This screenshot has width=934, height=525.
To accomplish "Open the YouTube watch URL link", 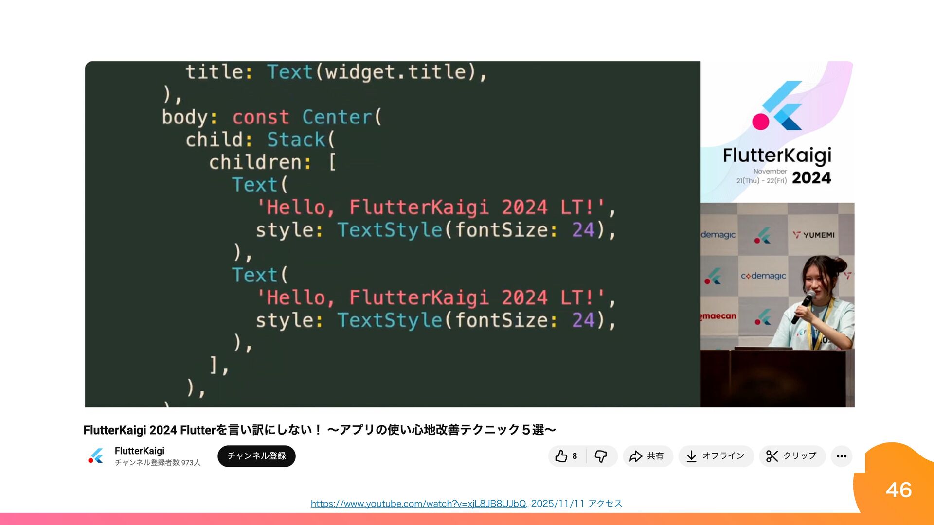I will point(419,504).
